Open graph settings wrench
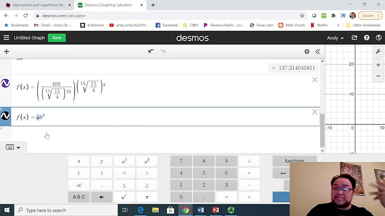The width and height of the screenshot is (385, 216). [378, 51]
